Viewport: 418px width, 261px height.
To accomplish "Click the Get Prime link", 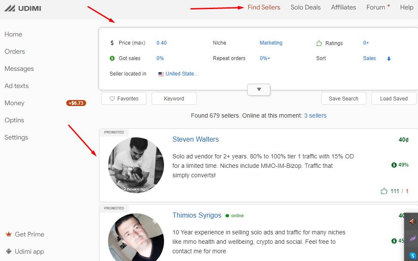I will tap(29, 234).
